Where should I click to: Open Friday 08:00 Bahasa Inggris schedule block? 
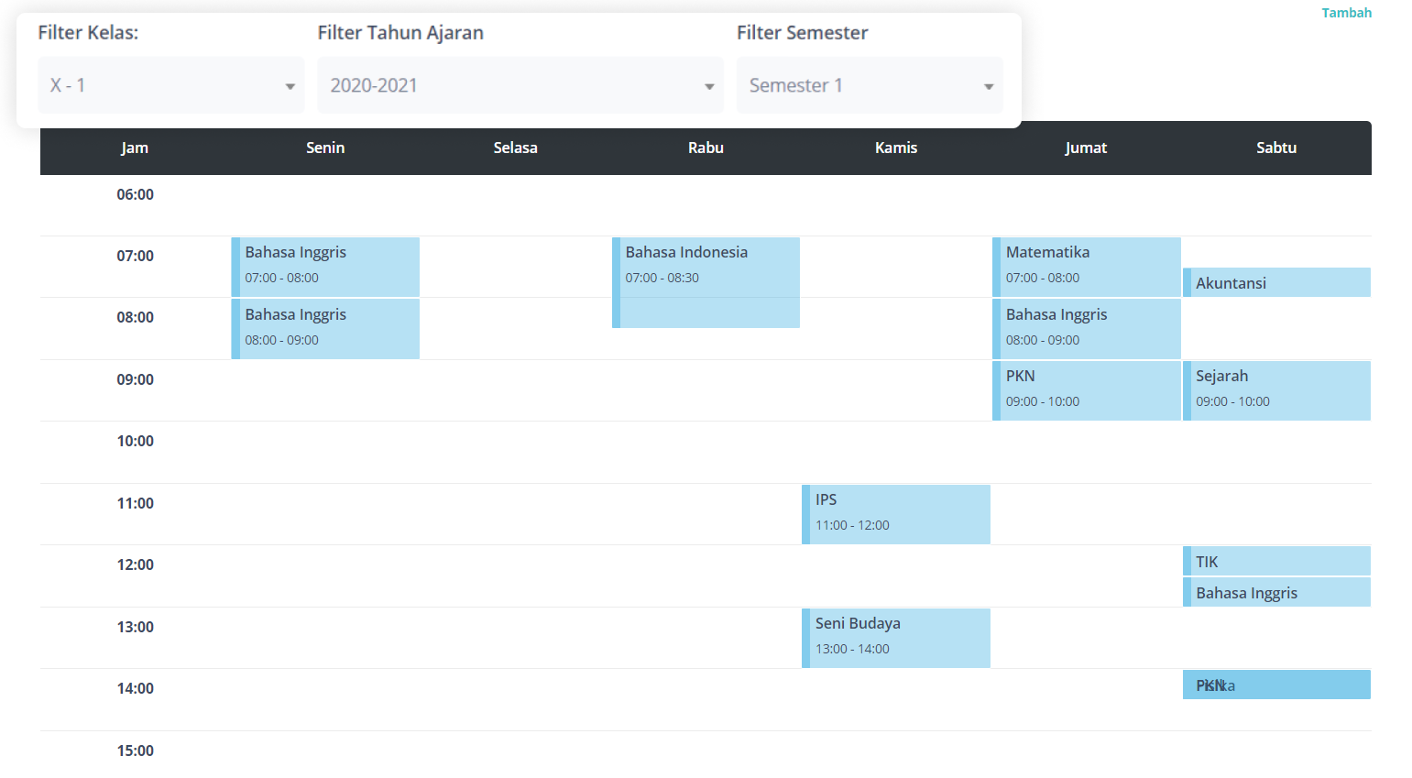1087,328
